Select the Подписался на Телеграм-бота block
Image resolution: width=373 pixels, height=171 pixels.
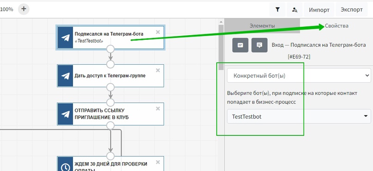coord(110,37)
